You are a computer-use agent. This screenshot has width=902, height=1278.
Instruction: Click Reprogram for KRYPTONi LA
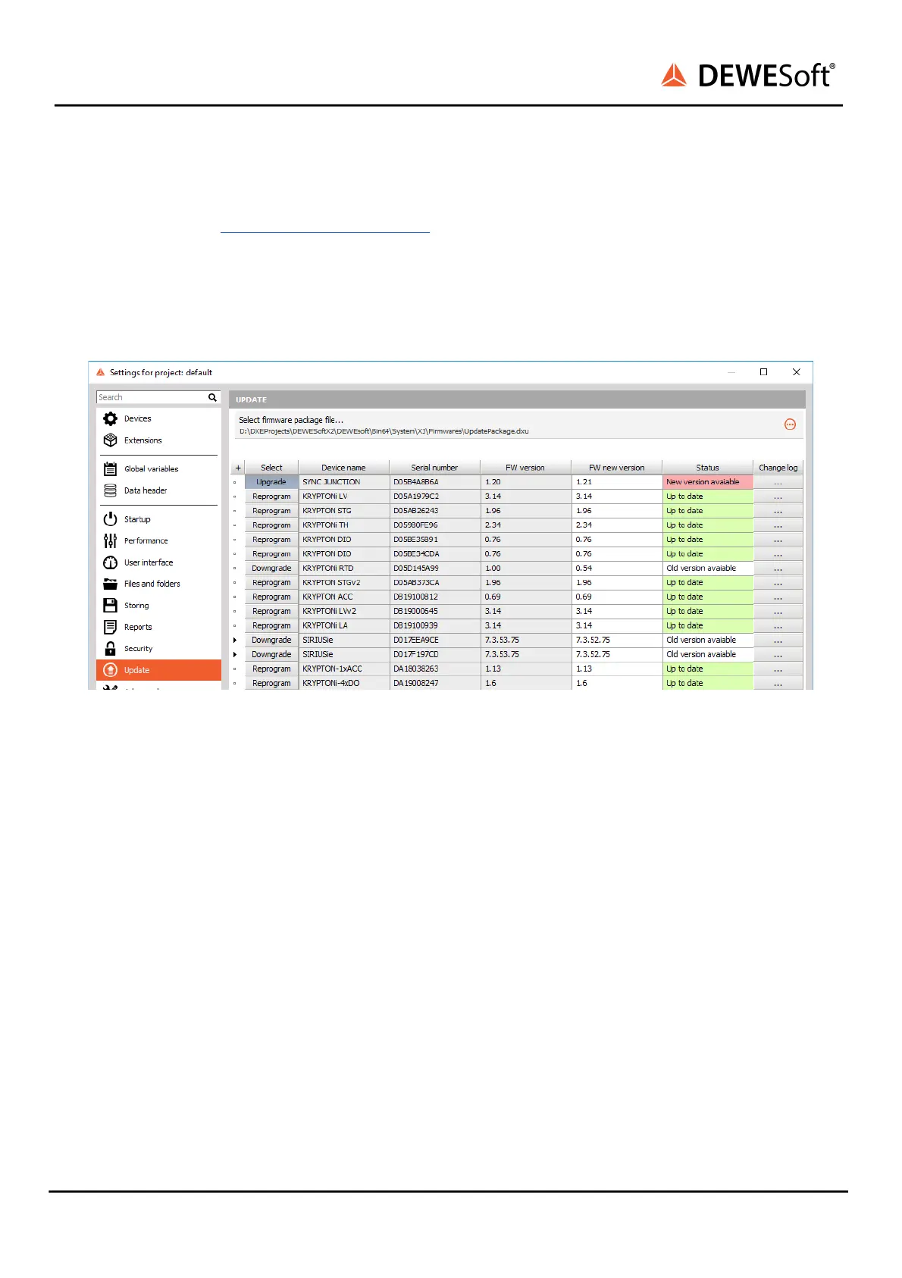click(x=271, y=626)
